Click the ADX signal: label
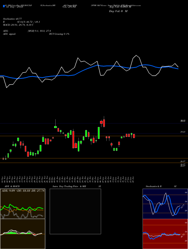The height and width of the screenshot is (249, 188). 9,34
